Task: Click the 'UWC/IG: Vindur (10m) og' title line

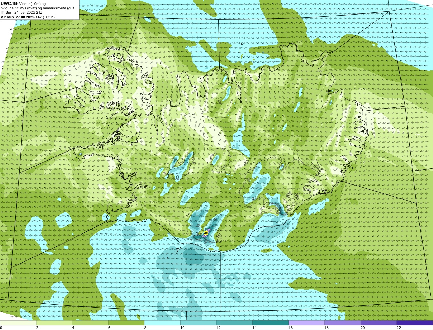Action: (x=23, y=3)
